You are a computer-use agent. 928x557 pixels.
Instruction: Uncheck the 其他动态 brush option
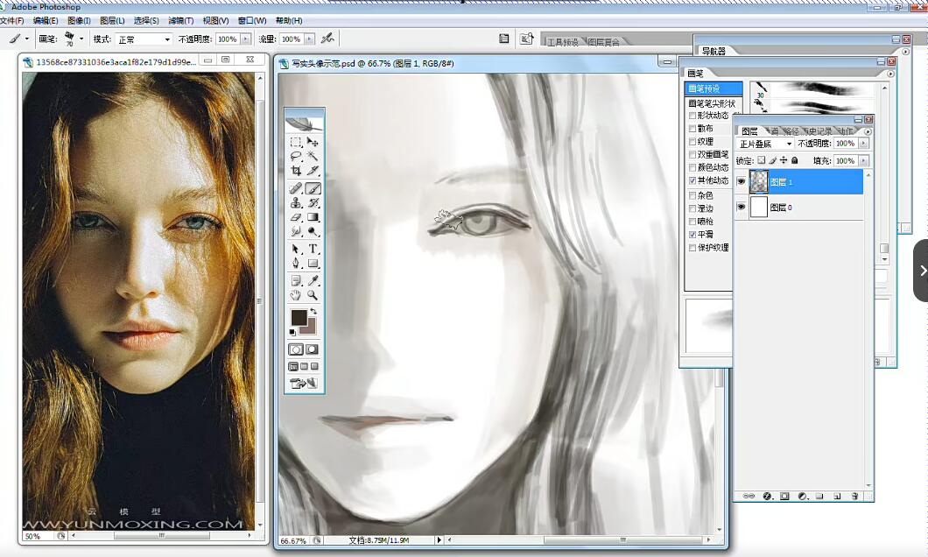693,180
